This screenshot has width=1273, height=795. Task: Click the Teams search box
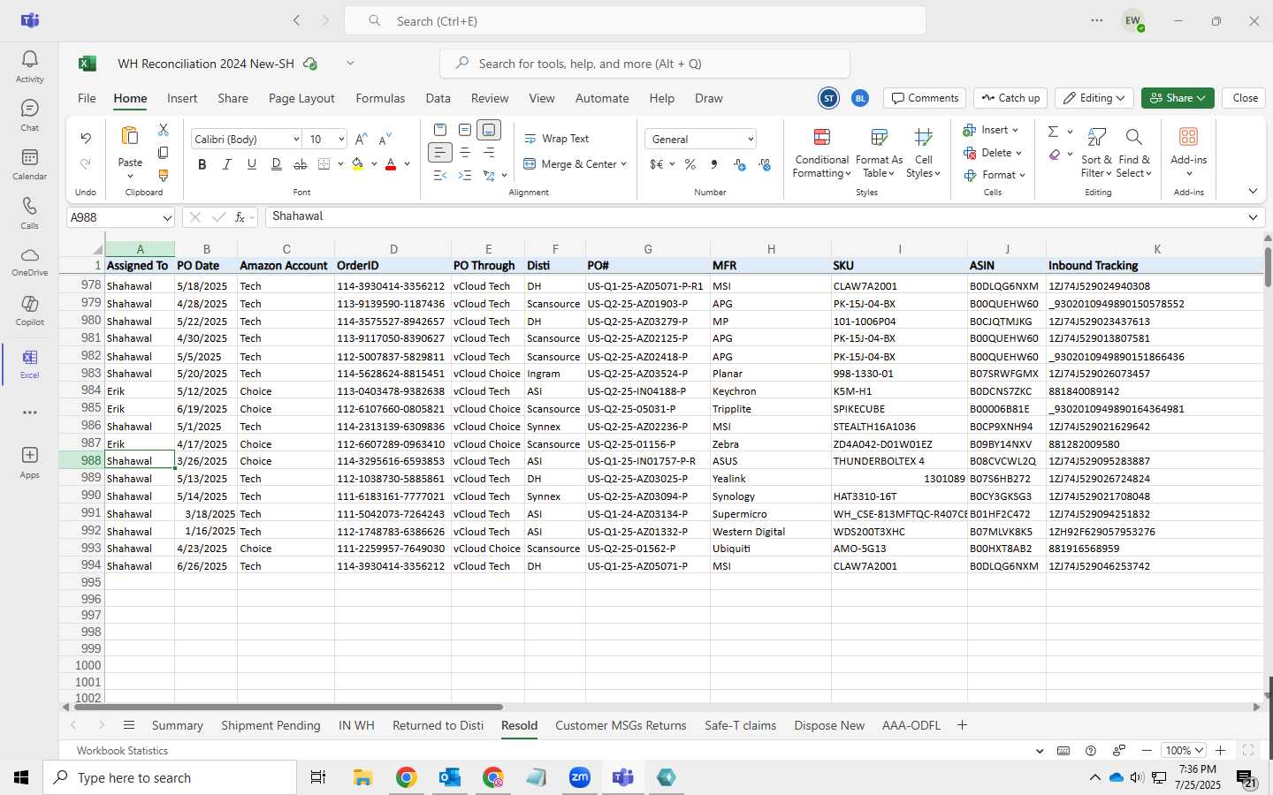point(635,20)
